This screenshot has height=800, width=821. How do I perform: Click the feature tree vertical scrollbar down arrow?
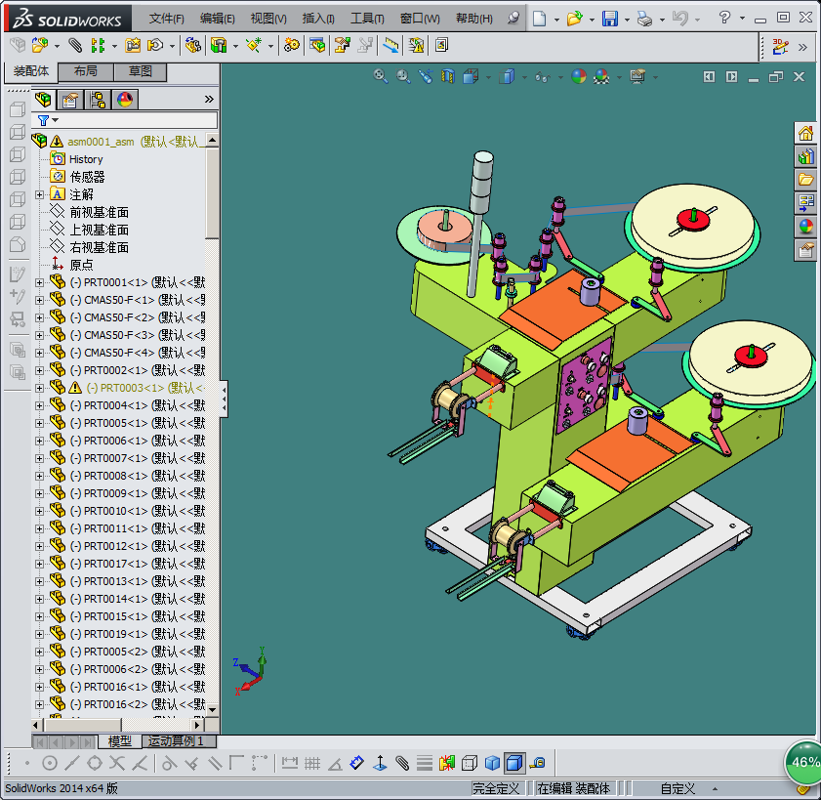point(212,707)
